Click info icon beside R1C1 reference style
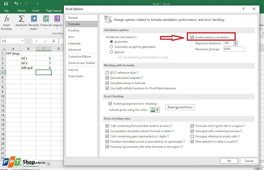Image resolution: width=264 pixels, height=170 pixels. [x=137, y=72]
